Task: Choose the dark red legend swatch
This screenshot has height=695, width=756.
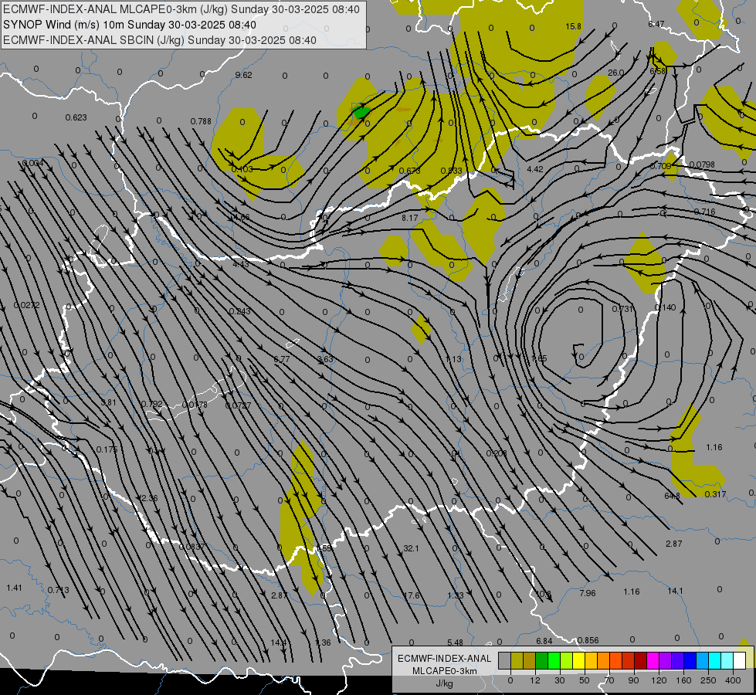Action: coord(640,660)
